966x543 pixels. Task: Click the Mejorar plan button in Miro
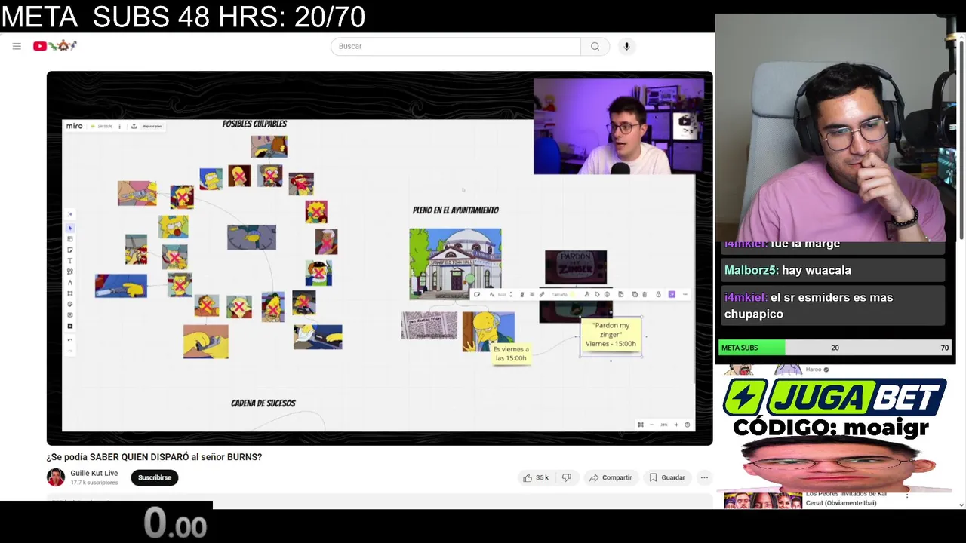[x=152, y=126]
